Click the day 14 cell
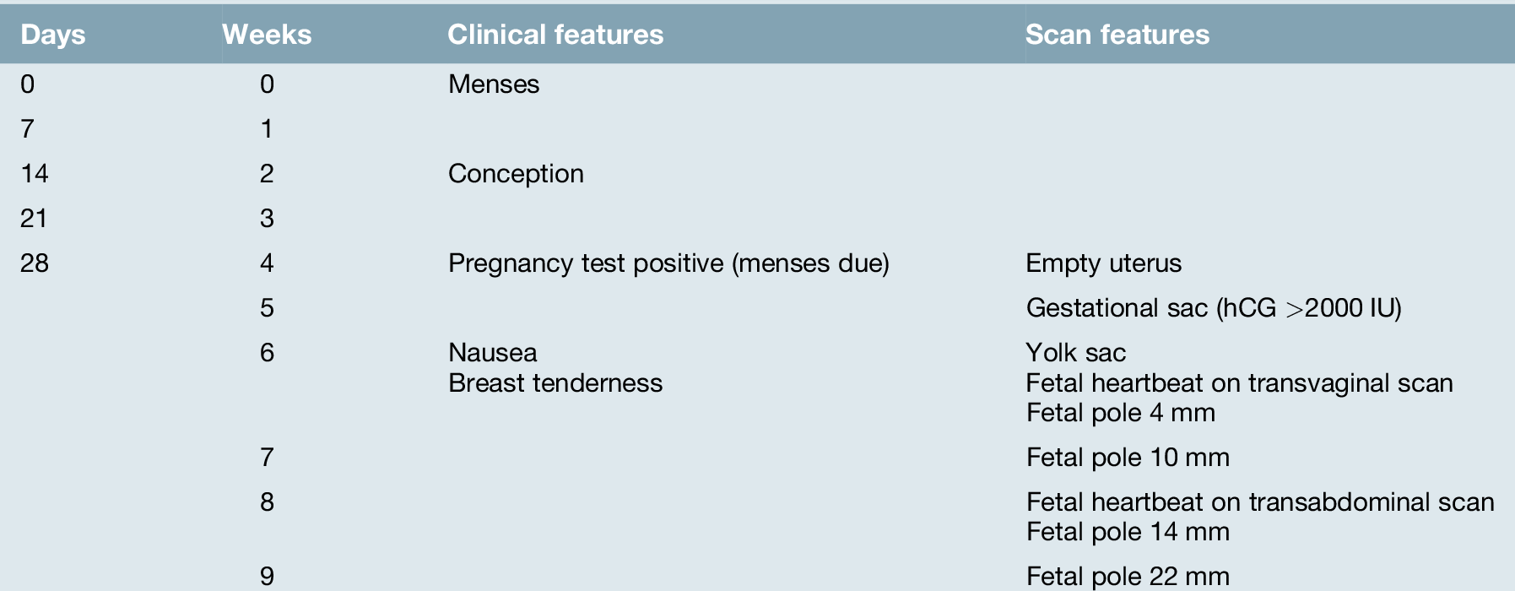The image size is (1515, 591). tap(35, 174)
